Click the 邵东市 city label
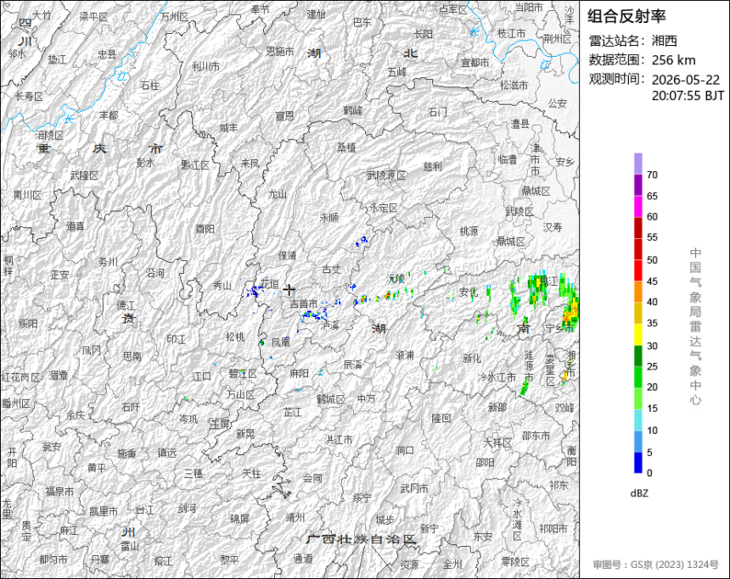The width and height of the screenshot is (730, 579). (536, 436)
